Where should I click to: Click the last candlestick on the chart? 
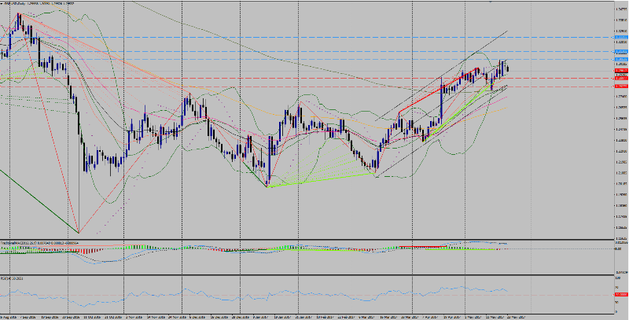[x=508, y=69]
